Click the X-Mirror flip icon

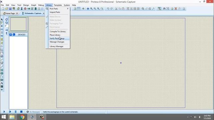pyautogui.click(x=6, y=30)
